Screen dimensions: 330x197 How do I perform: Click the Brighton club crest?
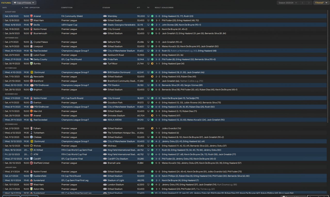[x=31, y=90]
